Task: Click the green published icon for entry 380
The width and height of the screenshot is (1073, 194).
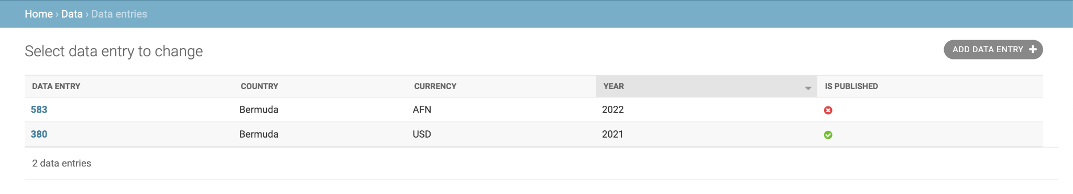Action: [x=828, y=135]
